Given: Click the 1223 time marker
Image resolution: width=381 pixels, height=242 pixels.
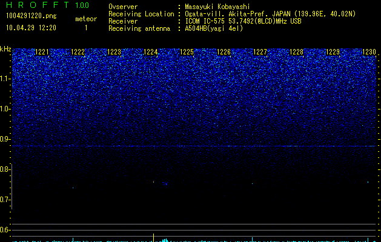Looking at the screenshot, I should pos(114,52).
